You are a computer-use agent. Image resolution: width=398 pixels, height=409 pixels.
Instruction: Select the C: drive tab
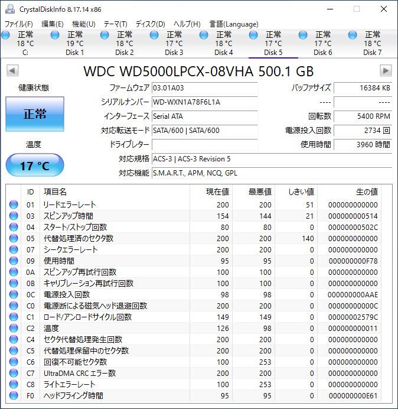click(25, 43)
